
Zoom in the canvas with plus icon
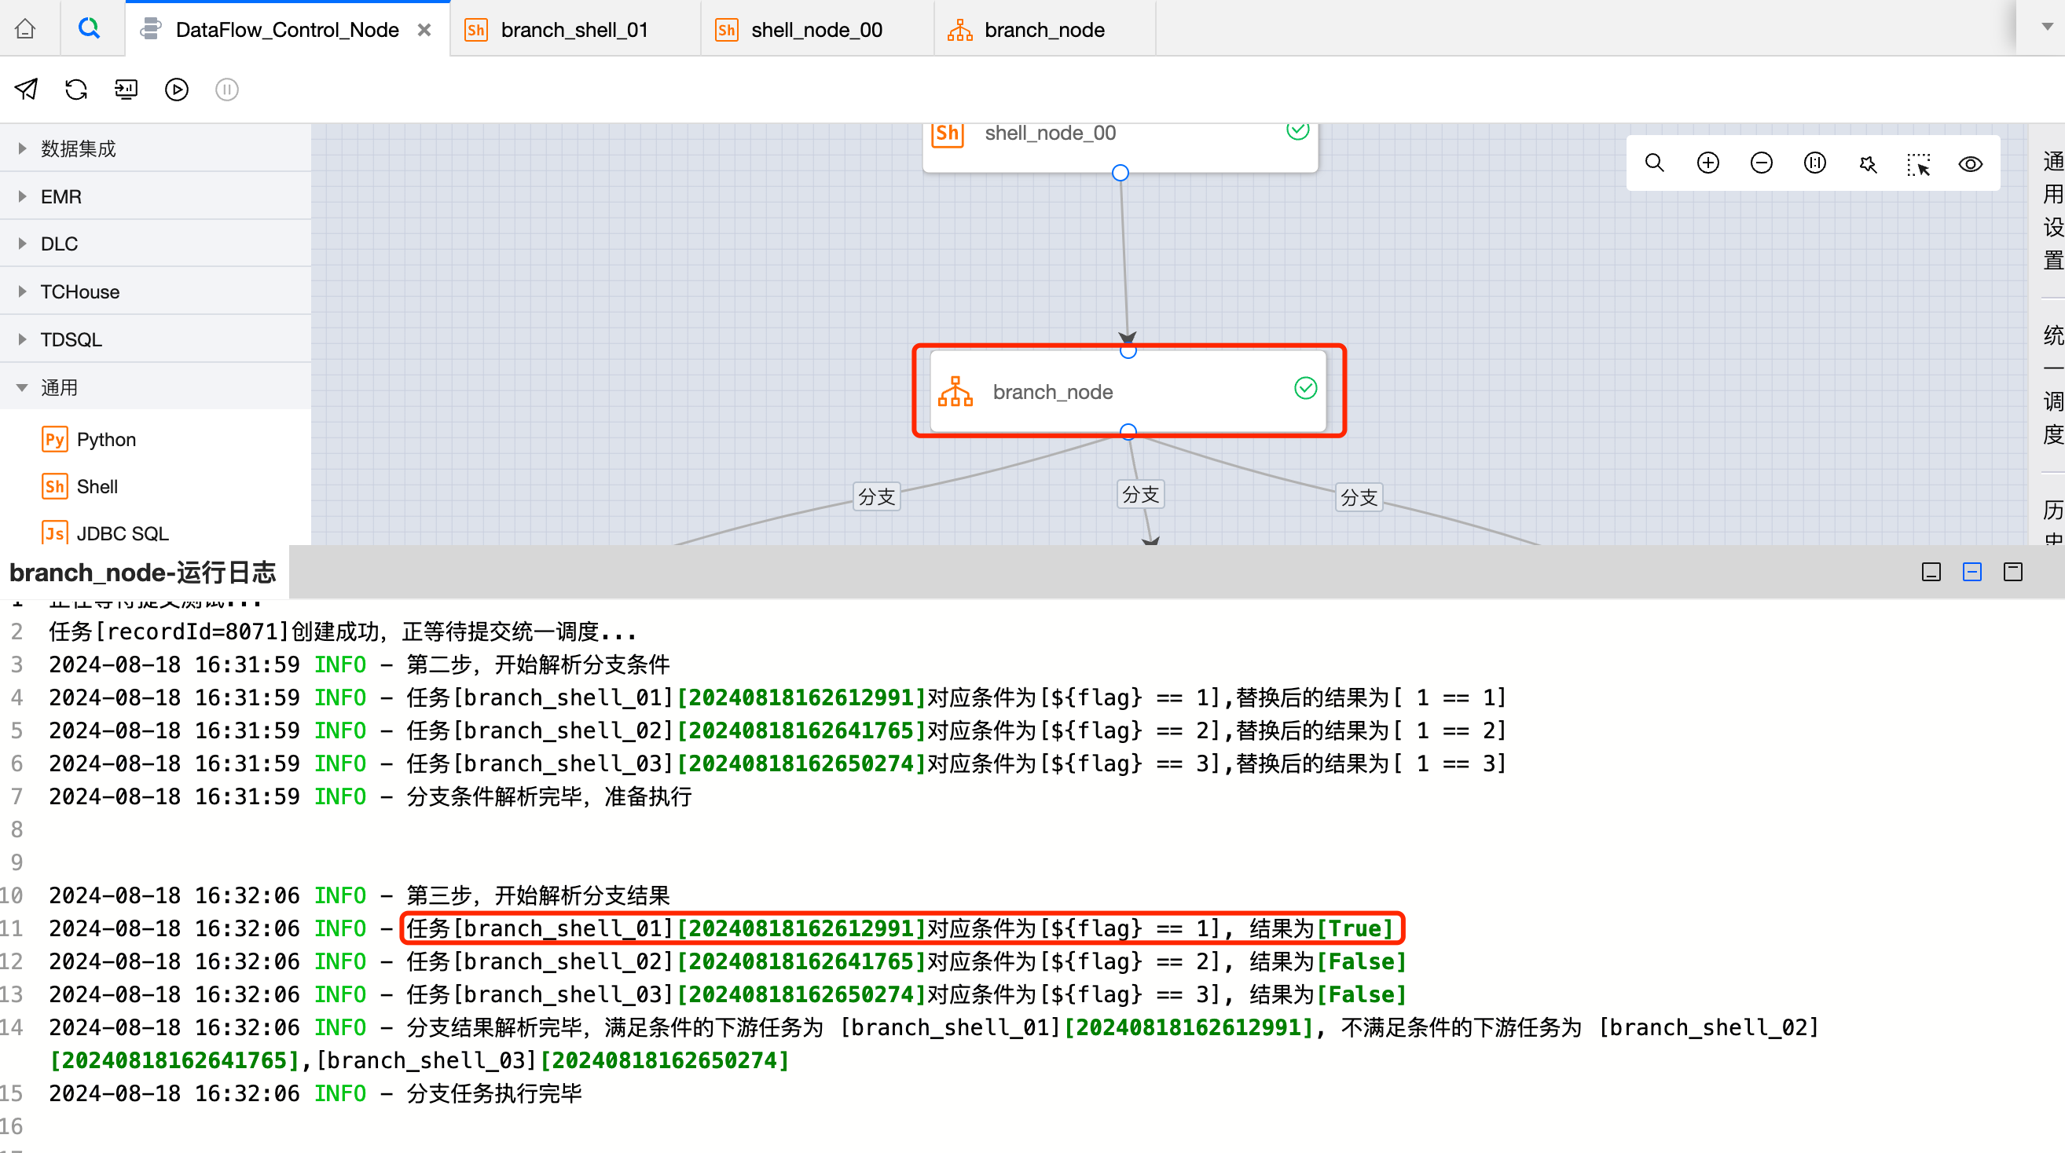[x=1708, y=163]
